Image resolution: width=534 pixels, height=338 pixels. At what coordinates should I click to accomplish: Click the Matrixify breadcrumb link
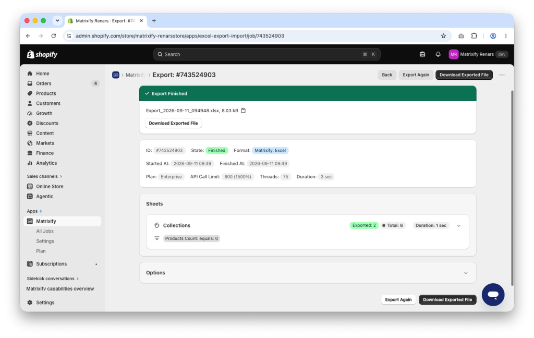[135, 75]
